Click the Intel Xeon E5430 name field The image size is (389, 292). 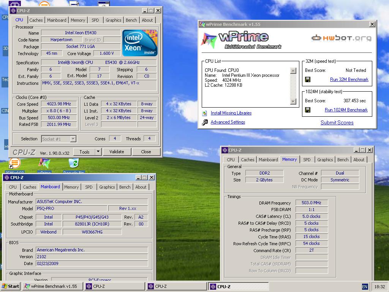(x=81, y=33)
